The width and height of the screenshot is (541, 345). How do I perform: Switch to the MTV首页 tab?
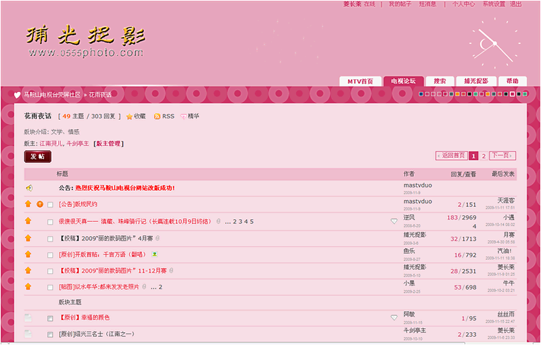pos(360,81)
